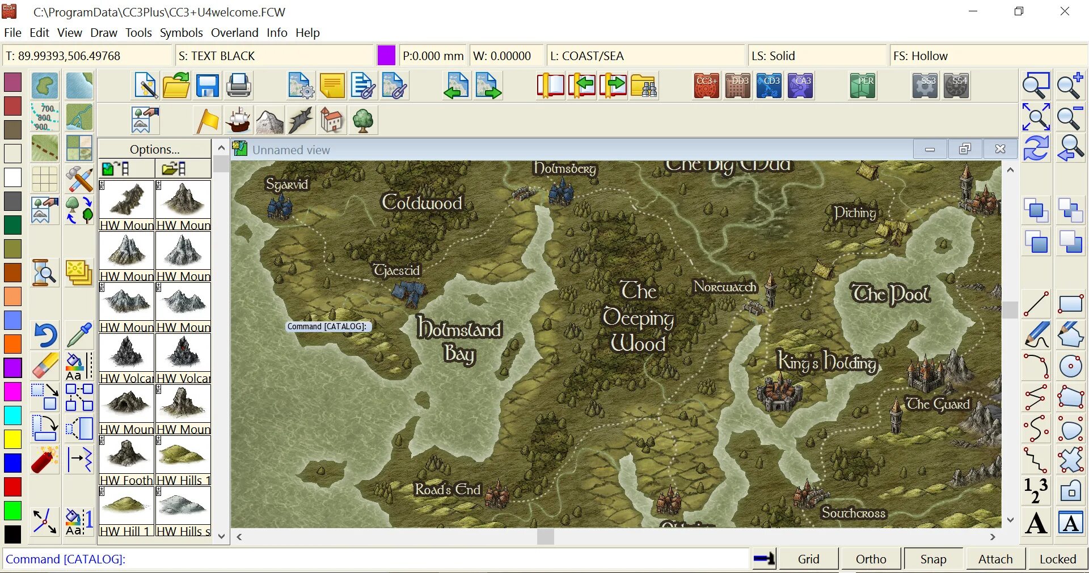Viewport: 1089px width, 573px height.
Task: Select the CD3 symbol set icon
Action: 769,86
